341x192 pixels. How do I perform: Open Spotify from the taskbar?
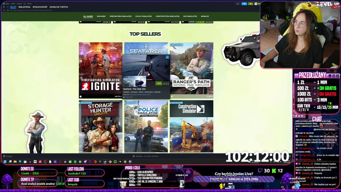(75, 162)
